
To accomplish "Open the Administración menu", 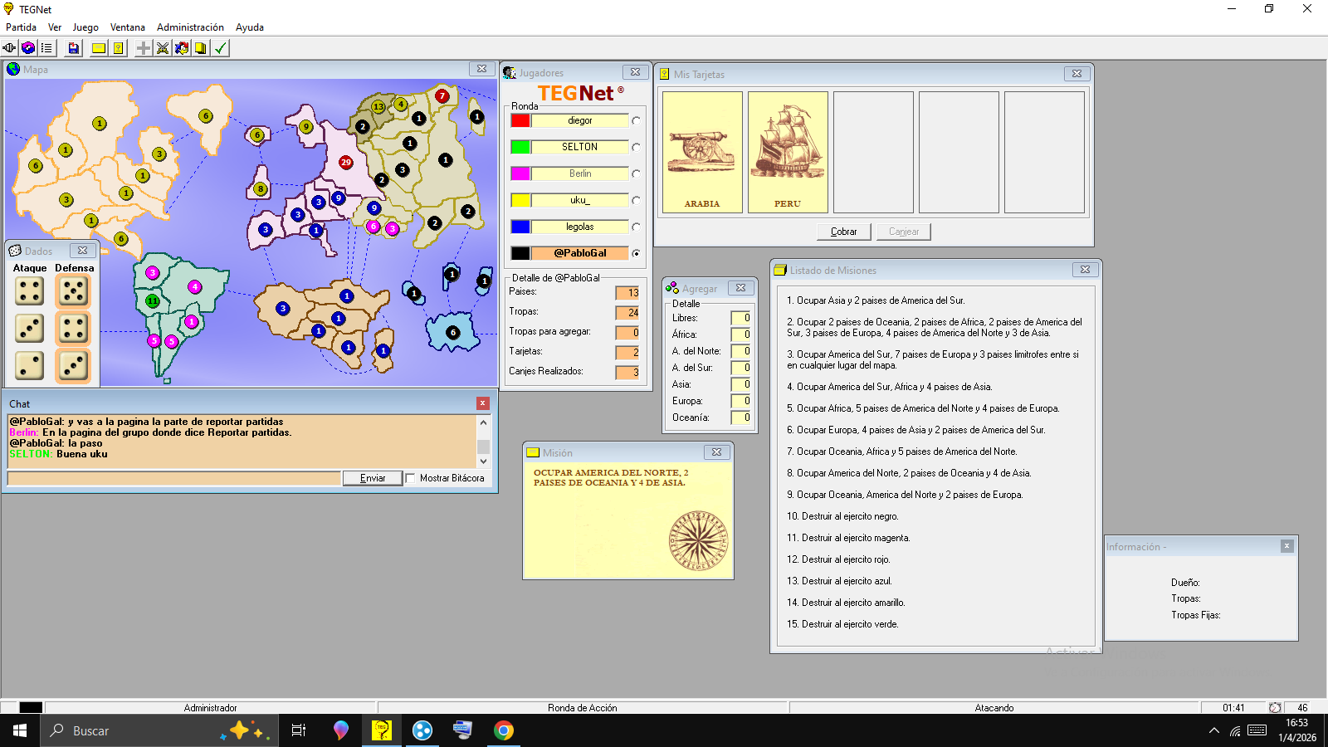I will [190, 27].
